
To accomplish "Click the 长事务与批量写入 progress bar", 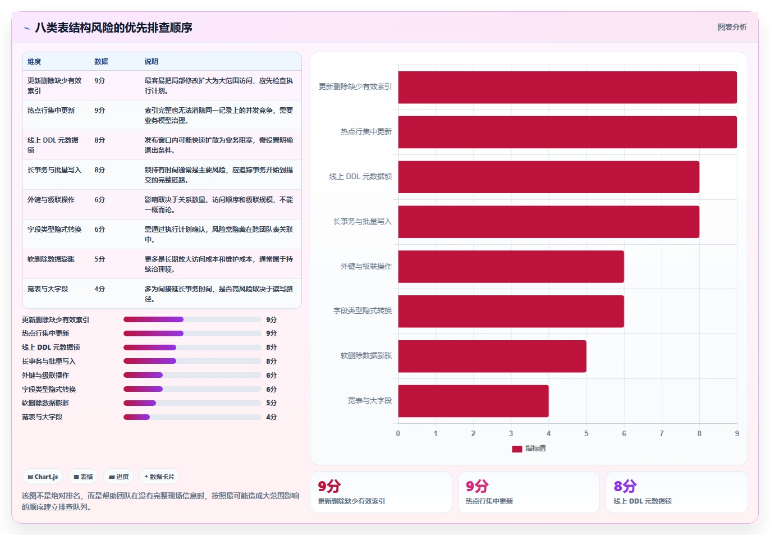I will [x=192, y=361].
